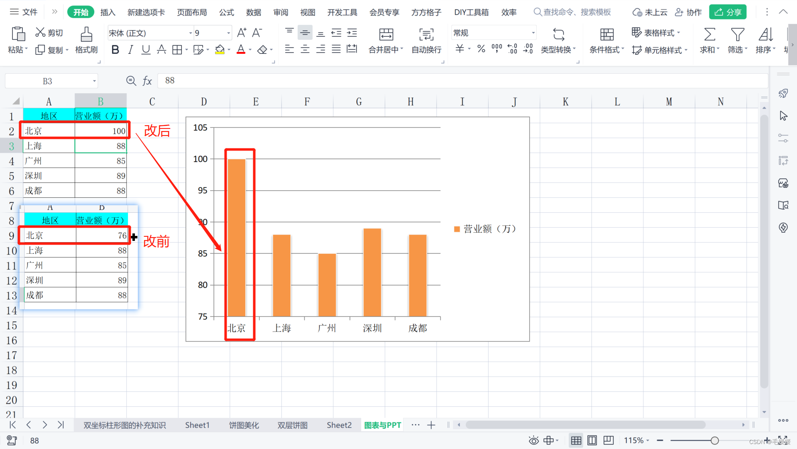Open the Name Box dropdown arrow

pyautogui.click(x=95, y=81)
